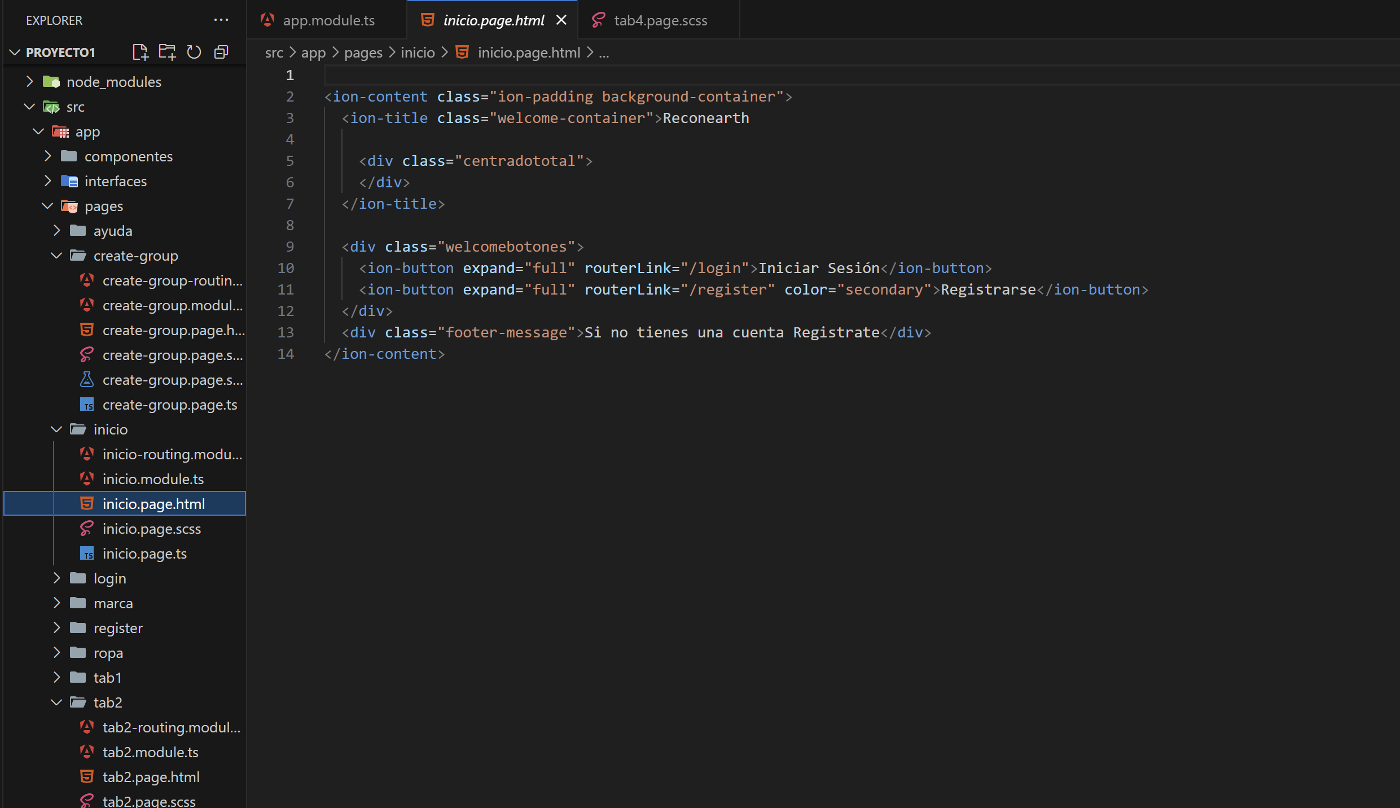This screenshot has width=1400, height=808.
Task: Click HTML icon beside inicio.page.html breadcrumb
Action: (462, 52)
